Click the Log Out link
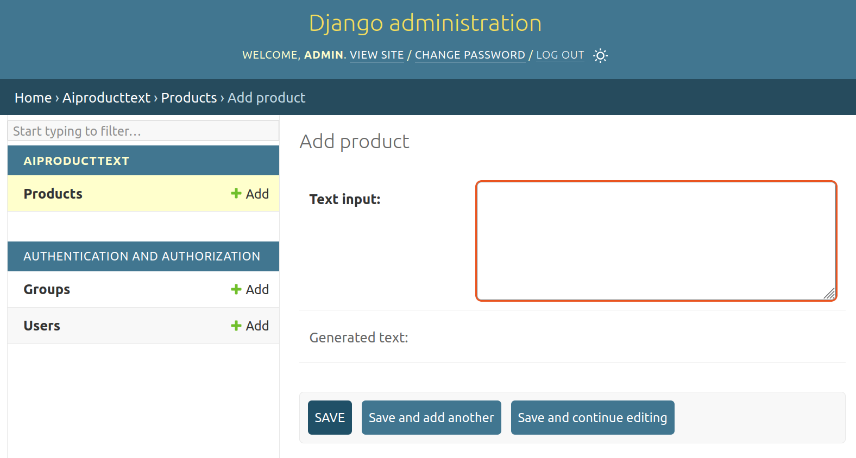The width and height of the screenshot is (856, 458). [560, 55]
